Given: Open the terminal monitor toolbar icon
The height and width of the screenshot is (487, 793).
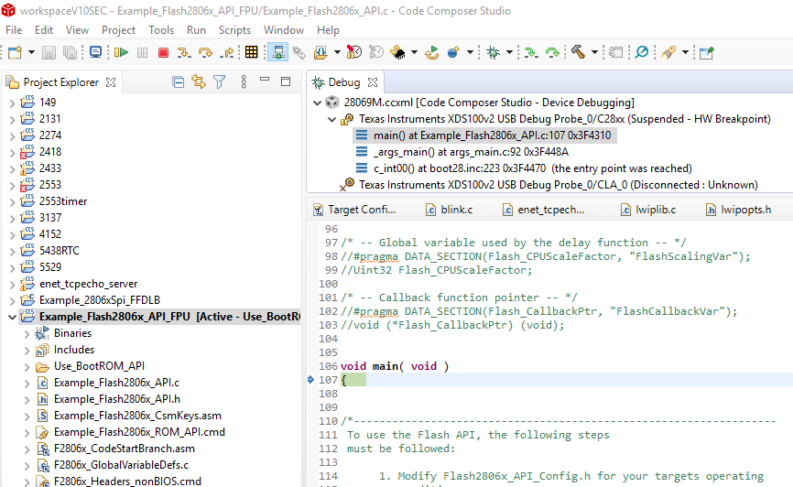Looking at the screenshot, I should click(x=95, y=52).
